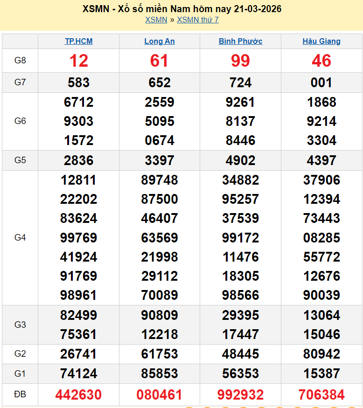Image resolution: width=363 pixels, height=408 pixels.
Task: Click Long An G5 result 3397
Action: [x=160, y=160]
